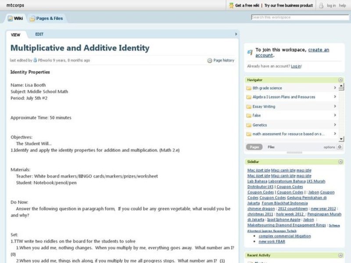This screenshot has width=351, height=263.
Task: Click the speech bubble icon in join workspace box
Action: pos(249,51)
